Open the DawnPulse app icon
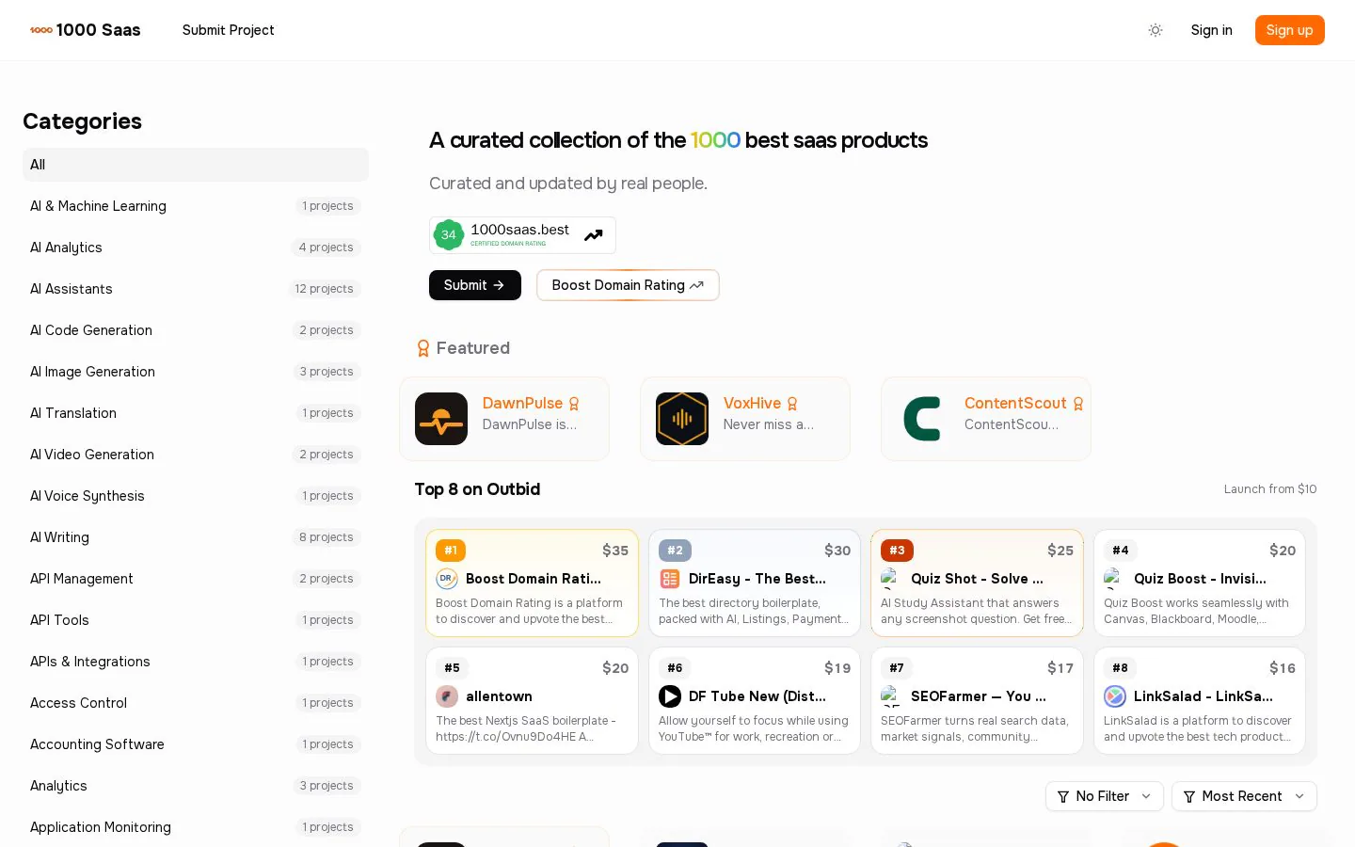Screen dimensions: 1355x847 [x=441, y=419]
